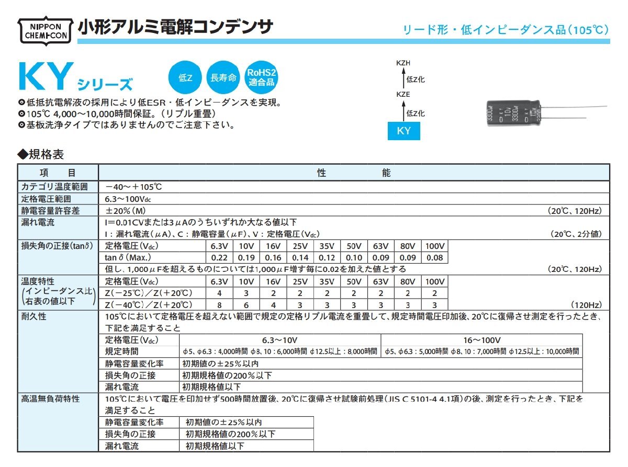Click the tan δ value 0.22 cell
Screen dimensions: 628x467
point(219,257)
